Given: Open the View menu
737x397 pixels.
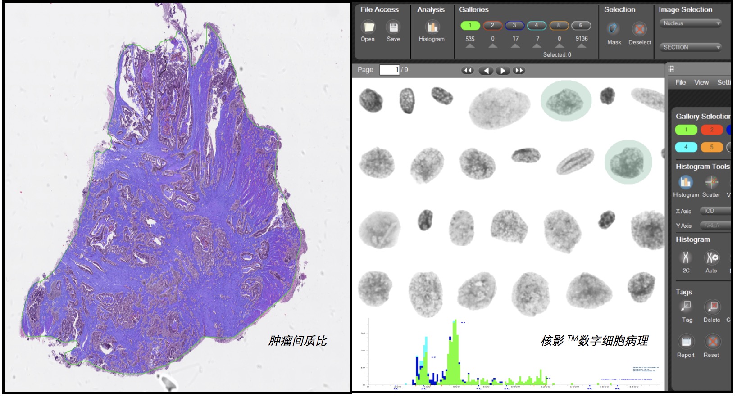Looking at the screenshot, I should pyautogui.click(x=701, y=82).
